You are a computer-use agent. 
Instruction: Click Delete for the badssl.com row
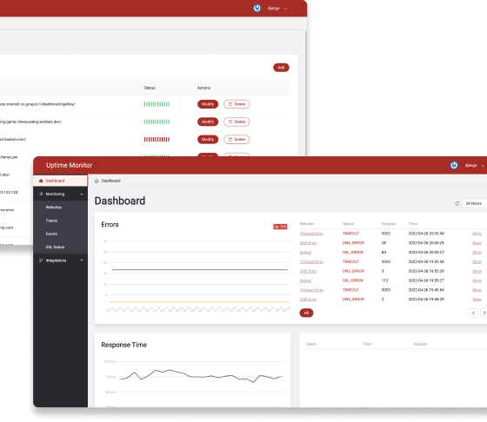coord(237,140)
